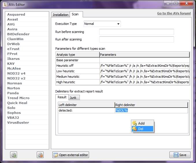This screenshot has height=163, width=196.
Task: Choose Add from the context menu
Action: click(x=143, y=123)
